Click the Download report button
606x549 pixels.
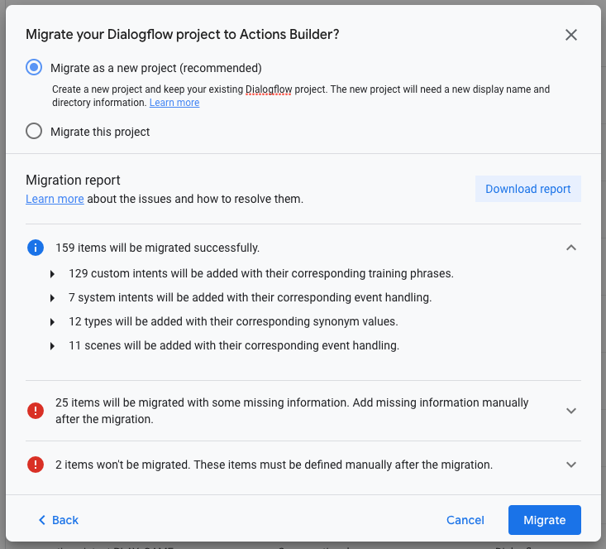pyautogui.click(x=527, y=189)
